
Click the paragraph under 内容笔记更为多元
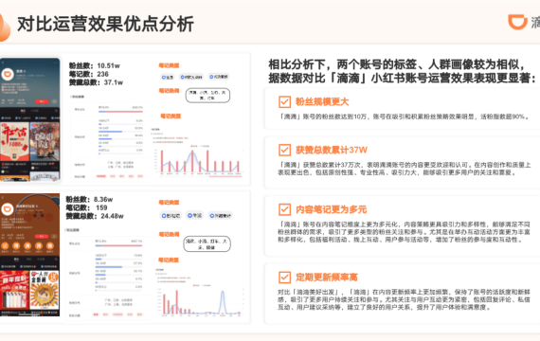[x=405, y=232]
